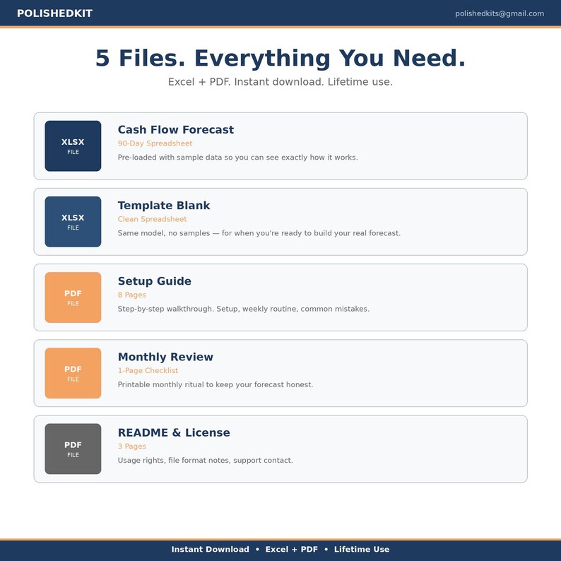Open the polishedkits@gmail.com email link
Screen dimensions: 561x561
(500, 13)
